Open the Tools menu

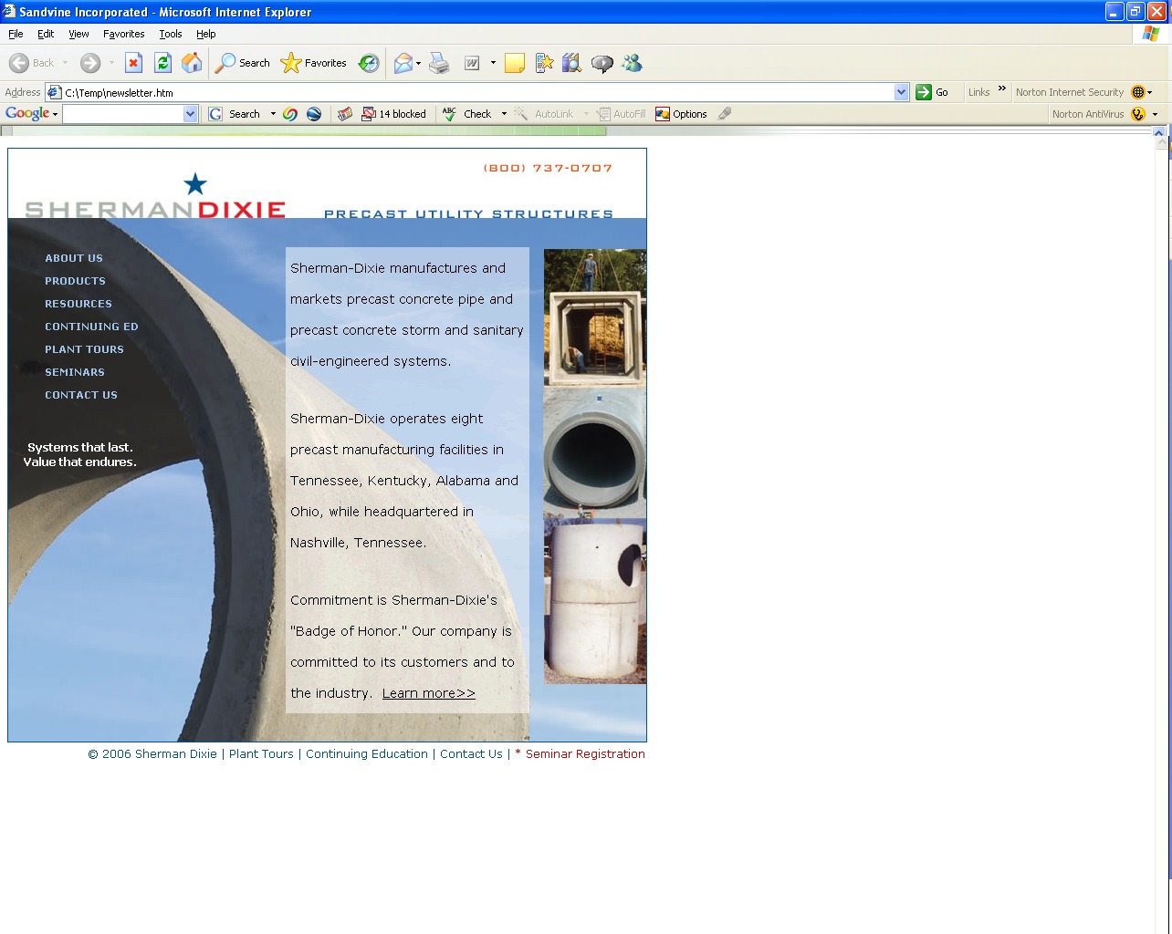click(x=170, y=34)
